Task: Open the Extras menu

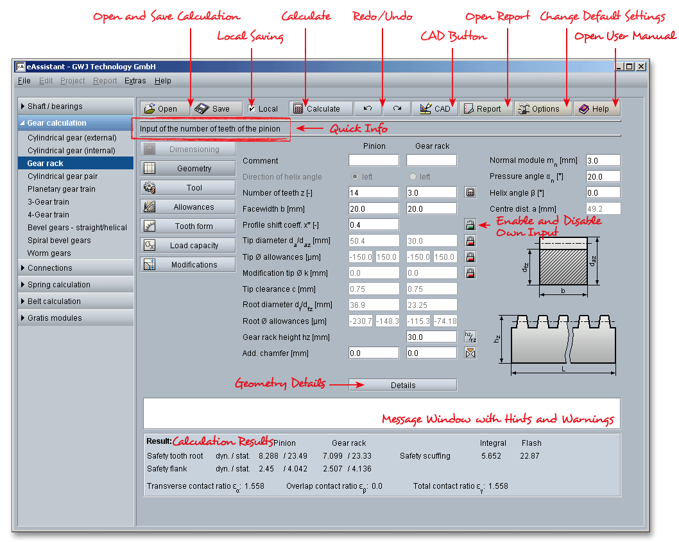Action: 135,81
